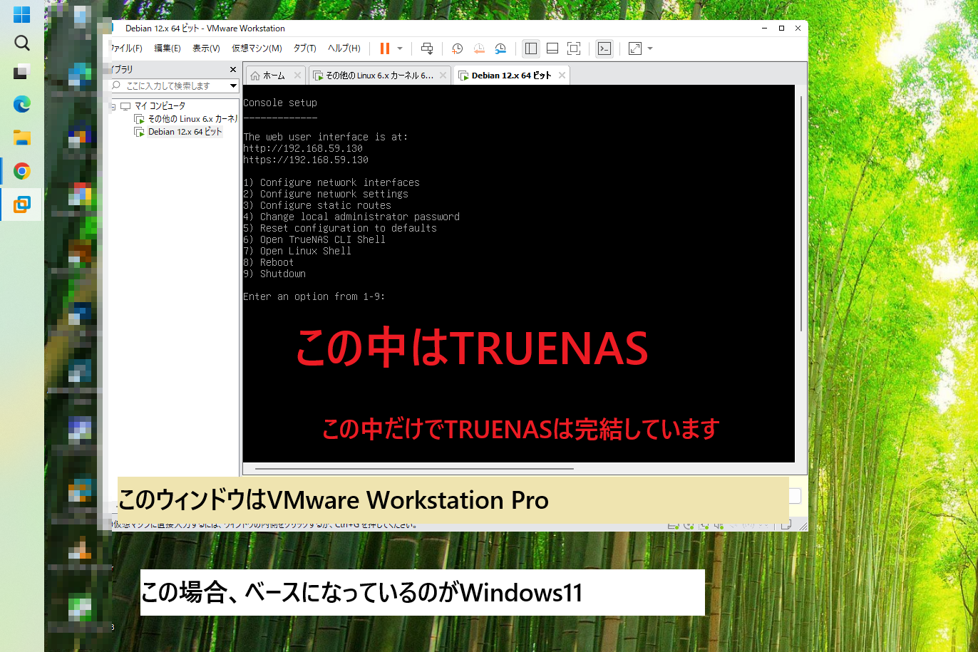Toggle the thumbnail bar view
The image size is (978, 652).
(x=552, y=48)
